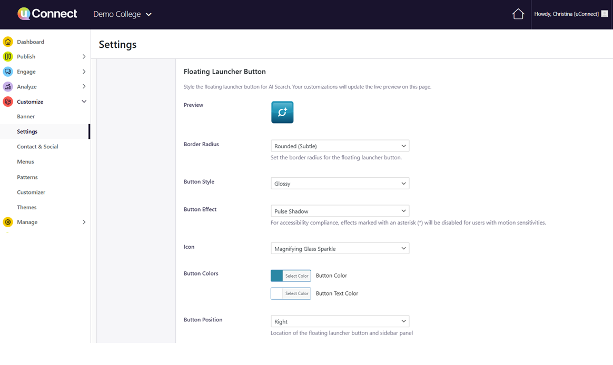Viewport: 613px width, 365px height.
Task: Open Themes under Customize
Action: [26, 207]
